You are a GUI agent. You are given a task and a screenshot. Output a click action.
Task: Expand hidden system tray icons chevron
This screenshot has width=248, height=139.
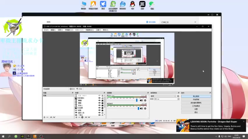pyautogui.click(x=216, y=136)
